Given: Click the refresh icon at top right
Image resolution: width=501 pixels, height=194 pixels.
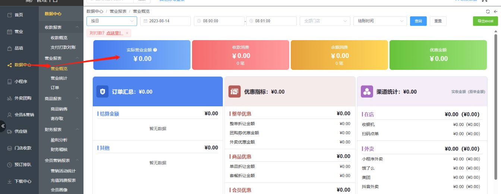Looking at the screenshot, I should pyautogui.click(x=488, y=12).
